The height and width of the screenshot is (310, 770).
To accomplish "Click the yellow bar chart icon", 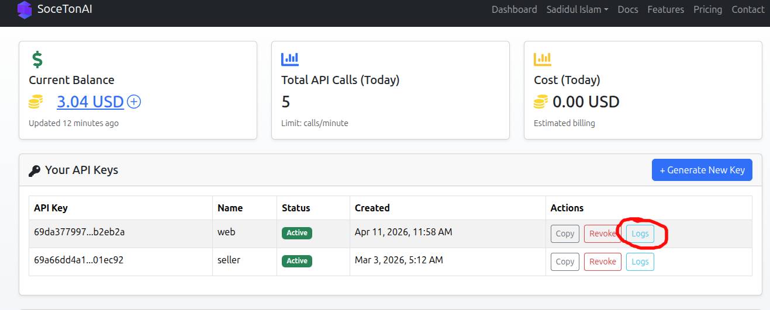I will pos(543,59).
